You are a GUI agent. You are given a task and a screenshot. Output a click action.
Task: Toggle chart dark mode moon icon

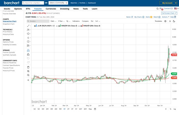pyautogui.click(x=174, y=21)
